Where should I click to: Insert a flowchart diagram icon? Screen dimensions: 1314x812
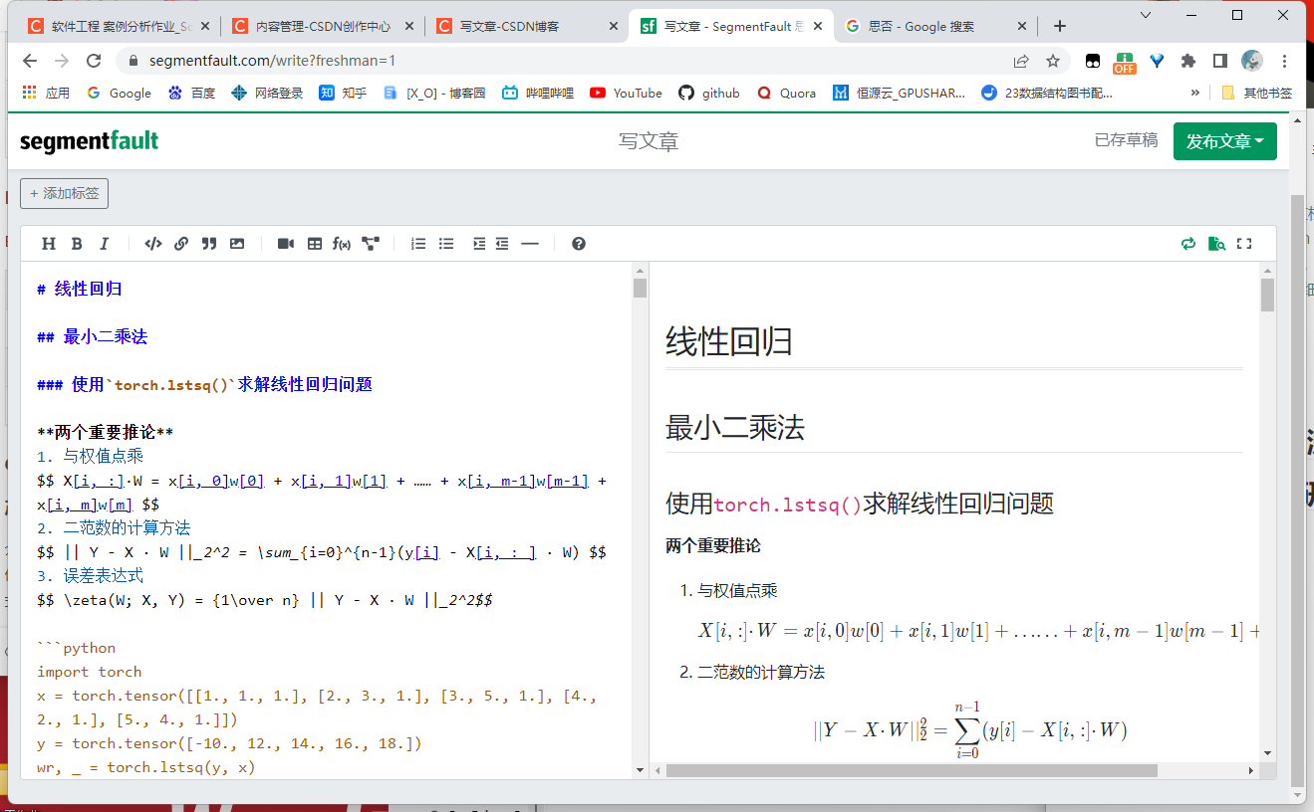pyautogui.click(x=371, y=244)
